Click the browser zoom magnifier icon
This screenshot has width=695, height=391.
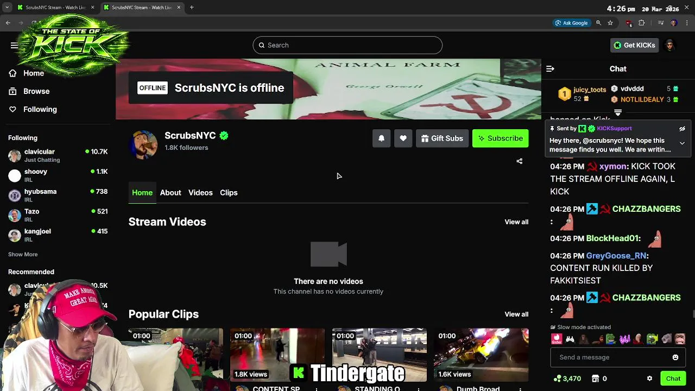pyautogui.click(x=598, y=23)
